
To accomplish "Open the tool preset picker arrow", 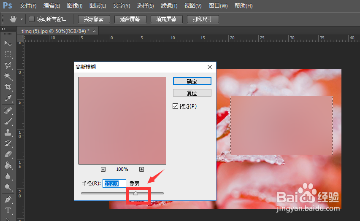I will pyautogui.click(x=22, y=19).
